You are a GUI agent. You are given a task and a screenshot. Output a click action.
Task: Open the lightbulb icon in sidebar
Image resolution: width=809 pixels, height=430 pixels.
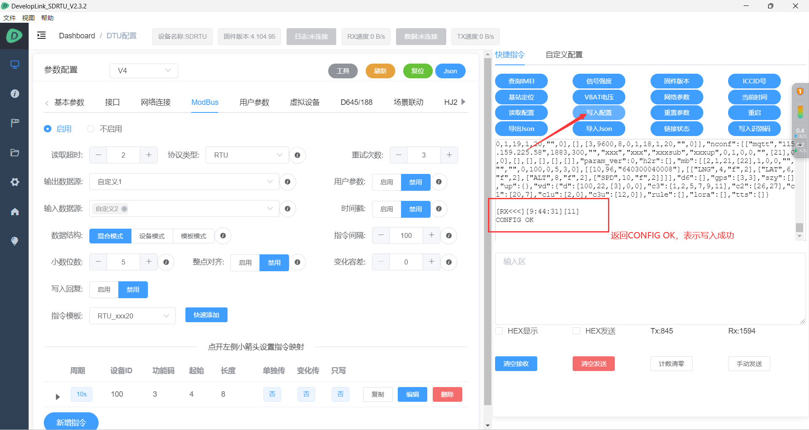(15, 240)
